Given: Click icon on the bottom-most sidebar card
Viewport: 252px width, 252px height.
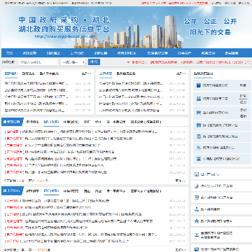Looking at the screenshot, I should pos(197,249).
